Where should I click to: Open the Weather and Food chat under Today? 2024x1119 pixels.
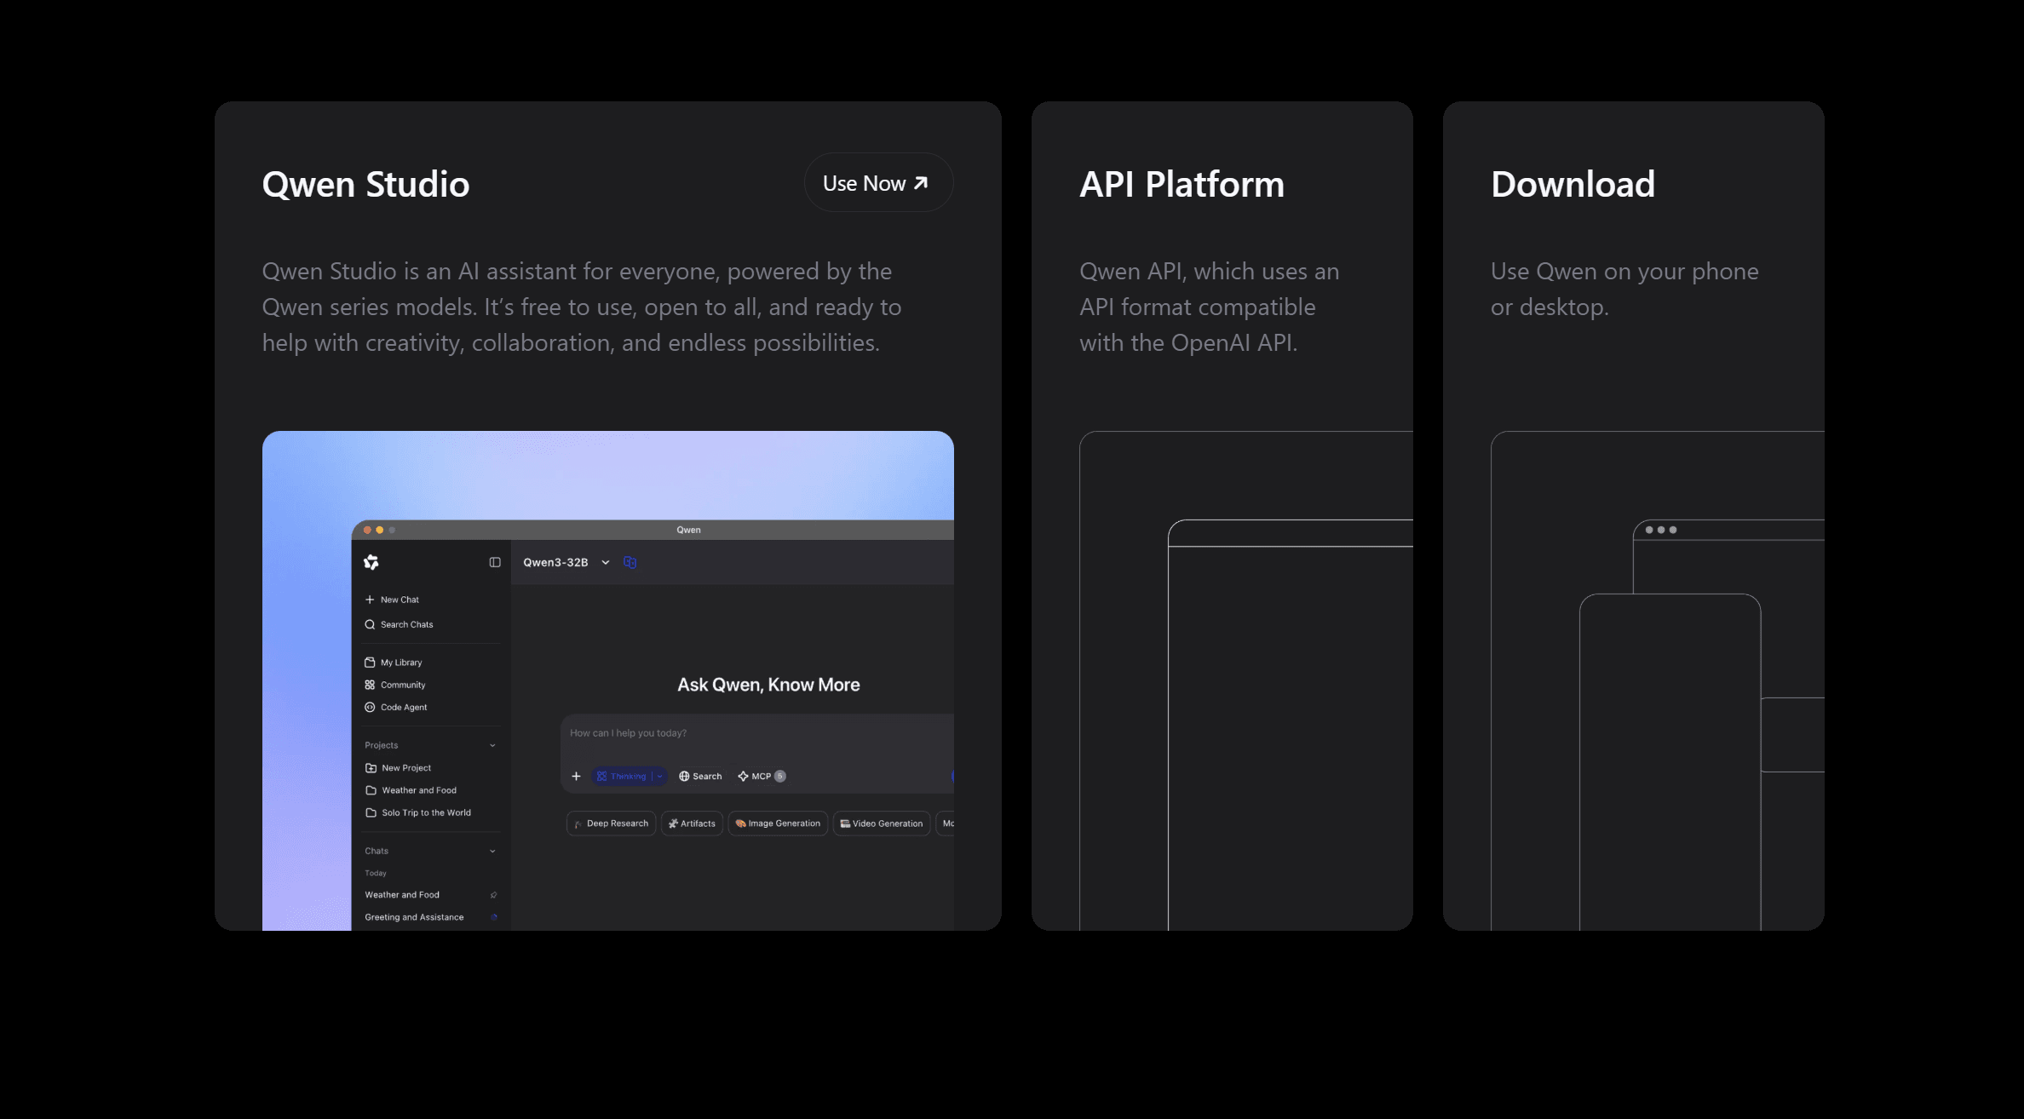[x=402, y=895]
